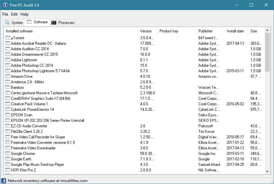The height and width of the screenshot is (184, 274).
Task: Click the scrollbar up arrow
Action: [x=268, y=30]
